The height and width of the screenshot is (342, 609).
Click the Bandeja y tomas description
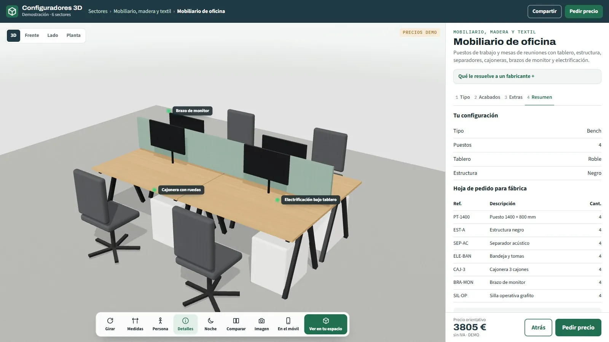(x=507, y=256)
